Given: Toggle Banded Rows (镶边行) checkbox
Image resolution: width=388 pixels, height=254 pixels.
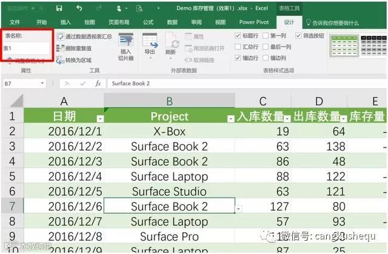Looking at the screenshot, I should [238, 58].
